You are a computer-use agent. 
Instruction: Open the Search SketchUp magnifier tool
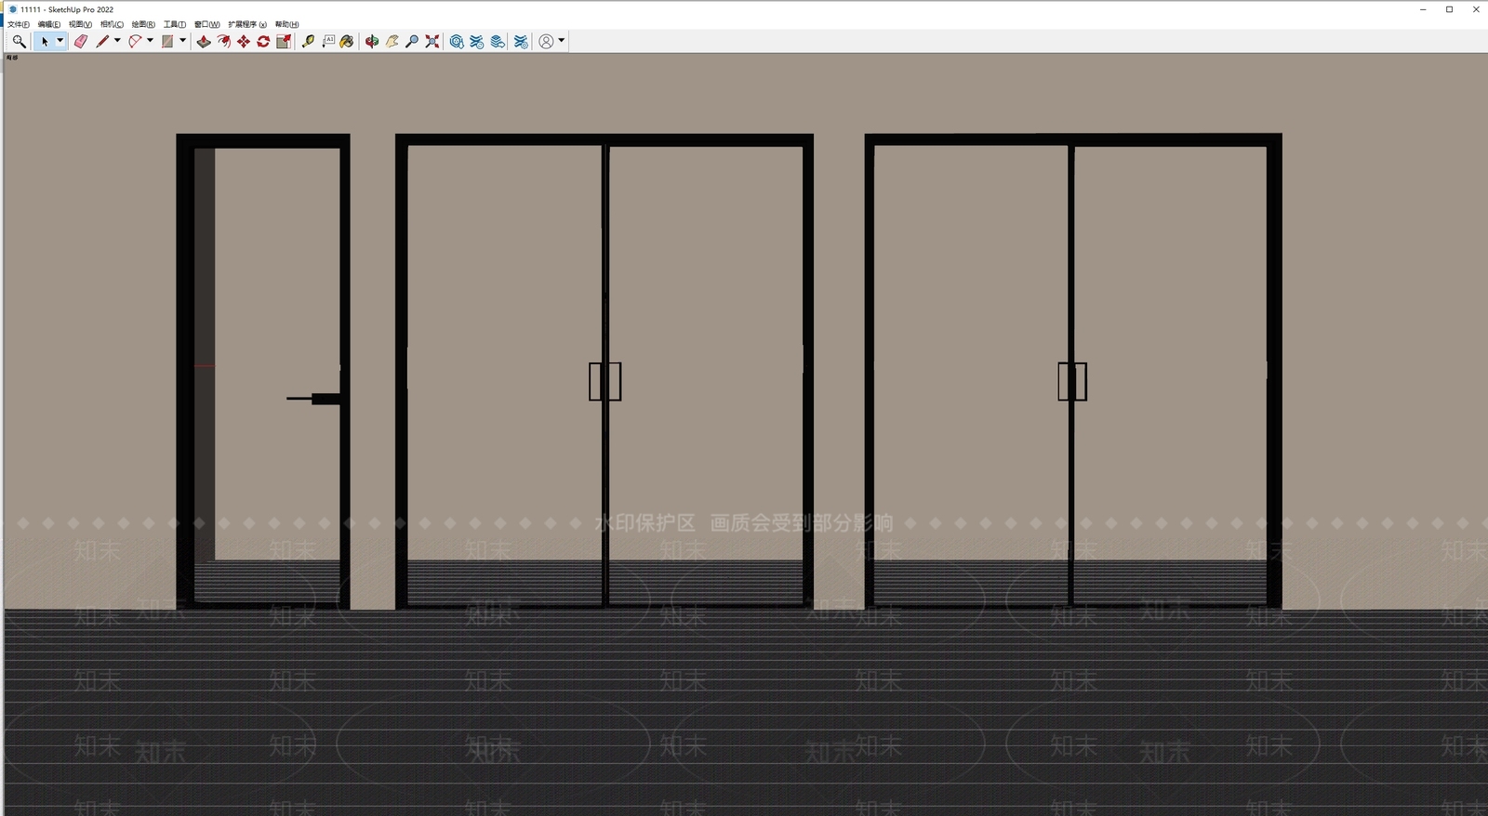coord(19,41)
